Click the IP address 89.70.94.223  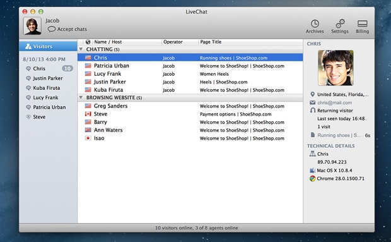pyautogui.click(x=332, y=162)
